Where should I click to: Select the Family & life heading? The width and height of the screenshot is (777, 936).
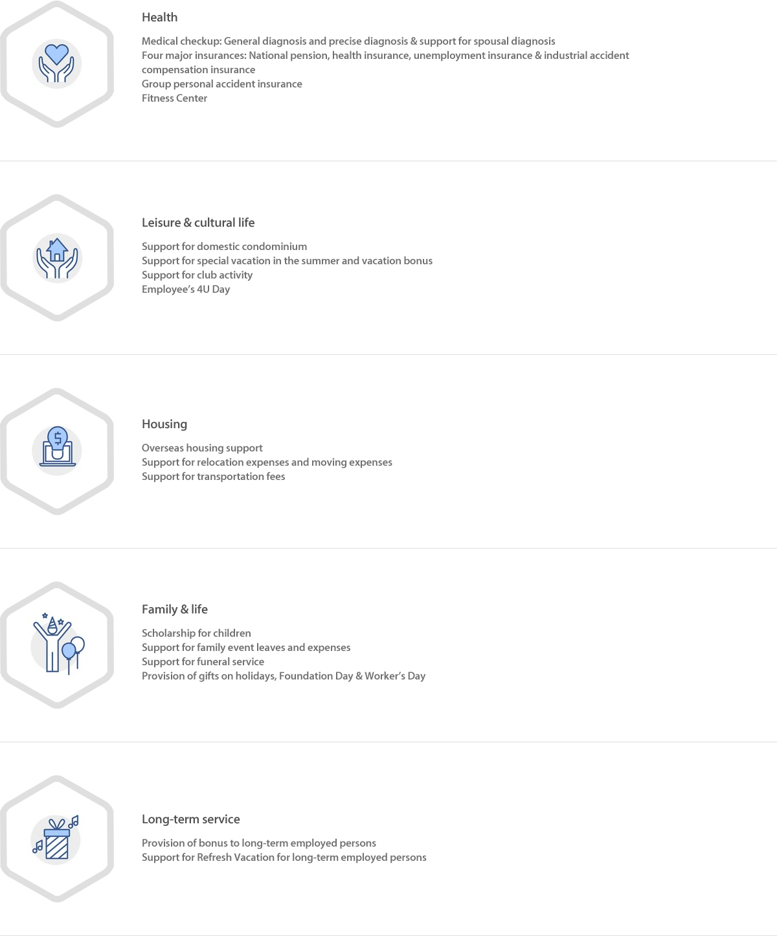pyautogui.click(x=175, y=610)
